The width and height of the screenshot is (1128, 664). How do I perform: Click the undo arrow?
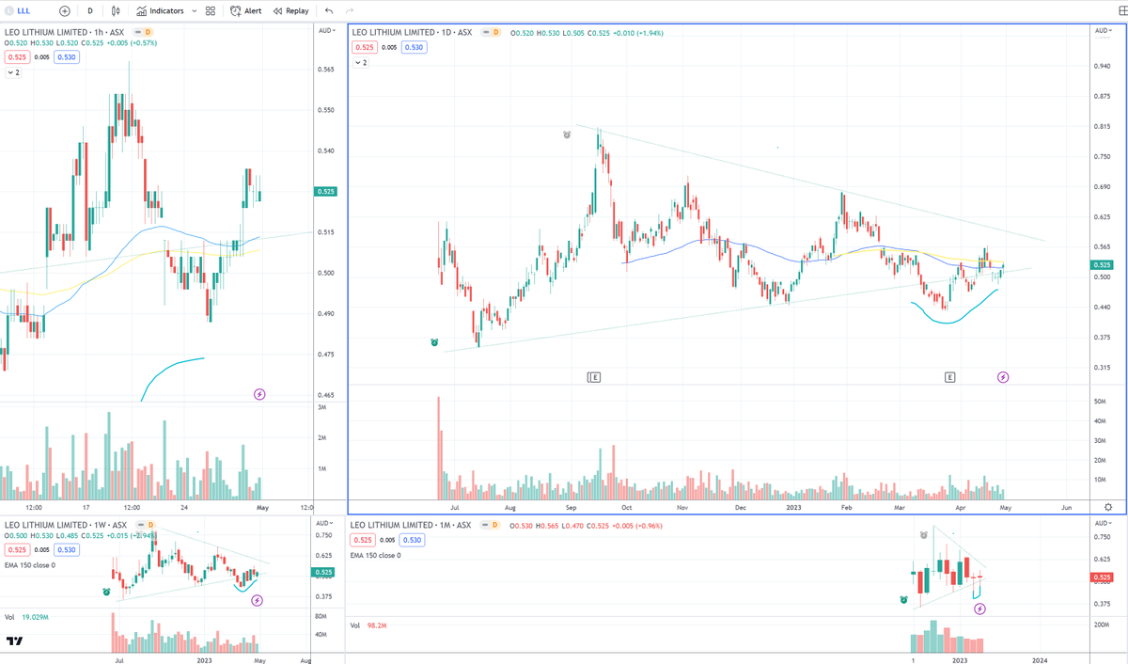pyautogui.click(x=328, y=11)
